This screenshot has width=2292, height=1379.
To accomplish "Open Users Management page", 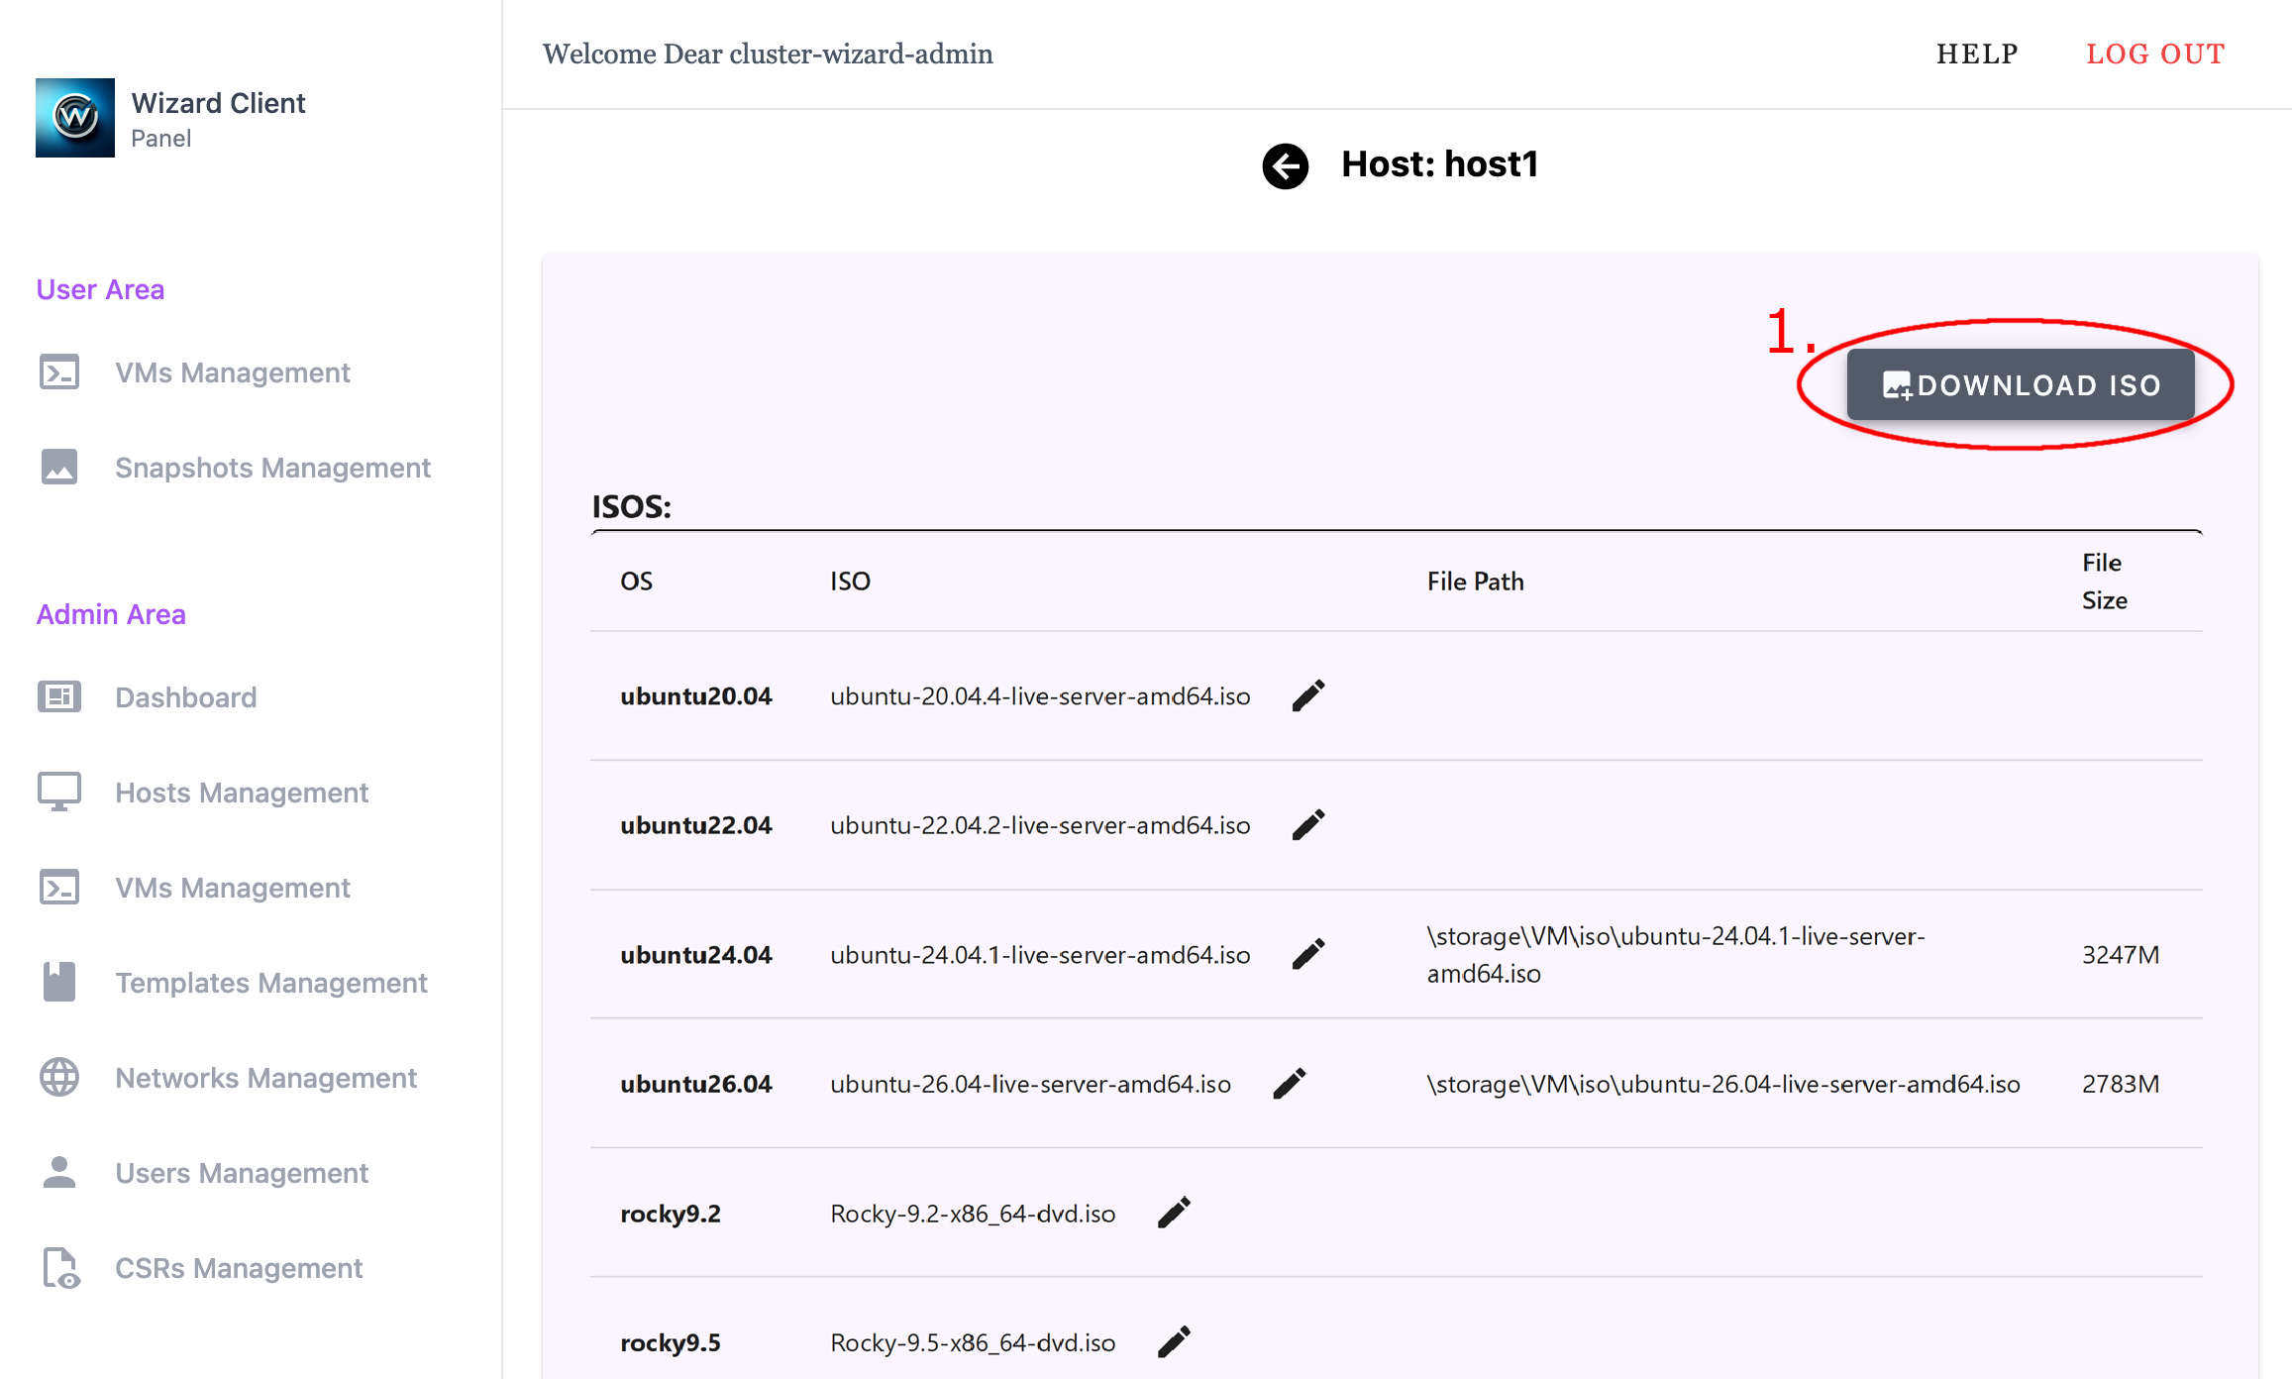I will (242, 1173).
